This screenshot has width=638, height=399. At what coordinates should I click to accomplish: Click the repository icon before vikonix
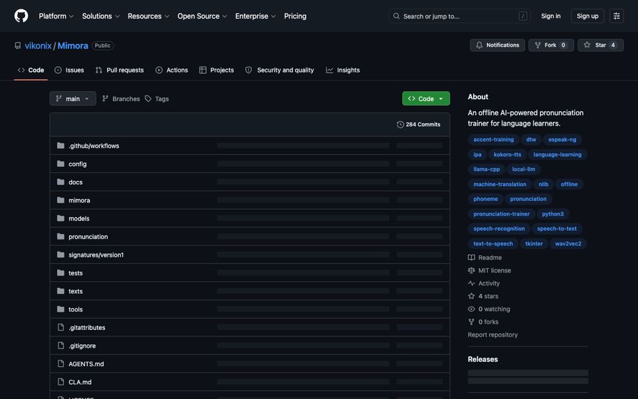coord(17,46)
